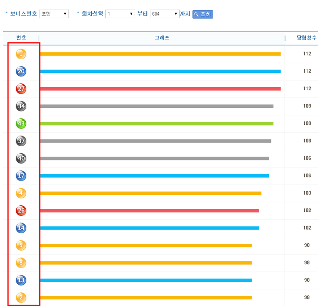
Task: Click the yellow number 8 ball
Action: (21, 263)
